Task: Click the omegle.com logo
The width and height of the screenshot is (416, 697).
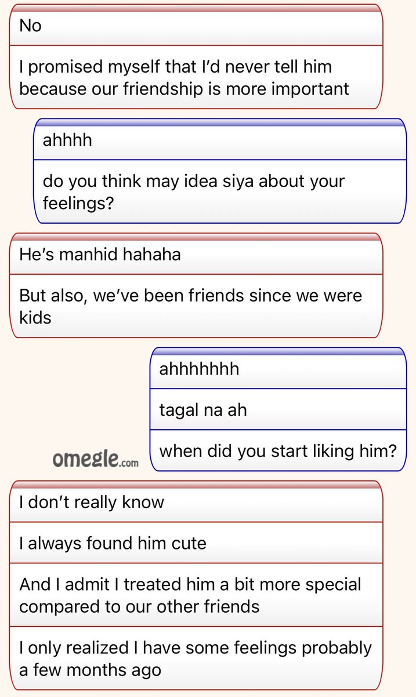Action: tap(96, 460)
